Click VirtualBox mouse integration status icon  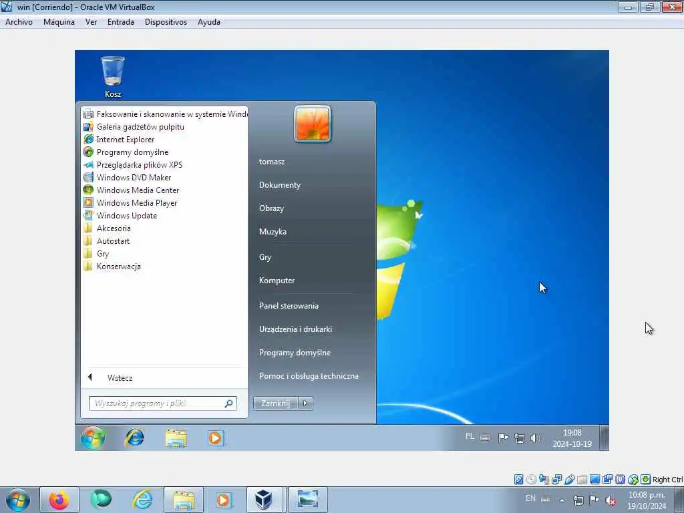633,480
